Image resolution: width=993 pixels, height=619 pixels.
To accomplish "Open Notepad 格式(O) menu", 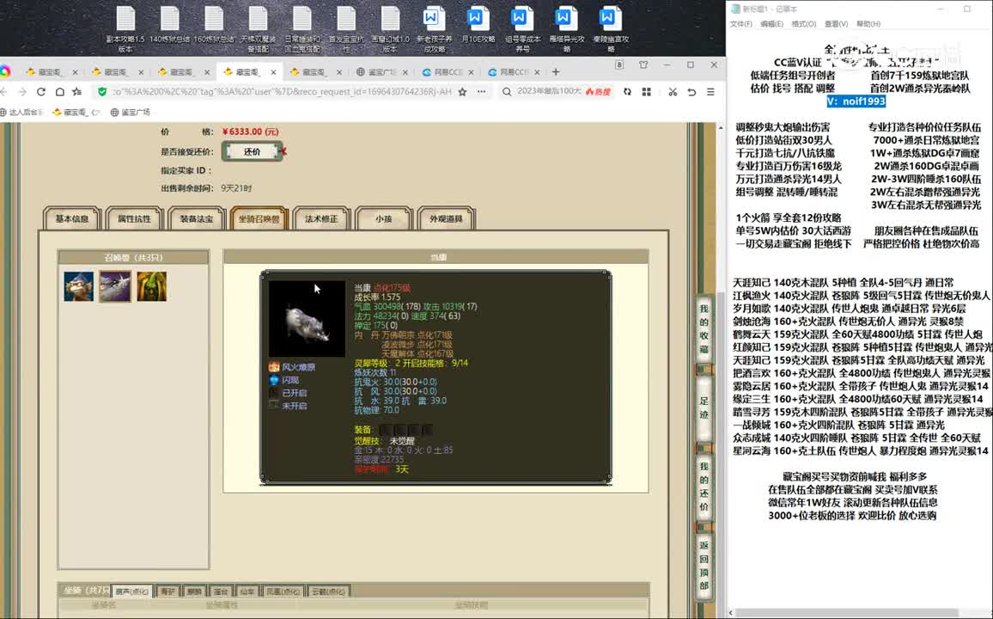I will pos(804,24).
